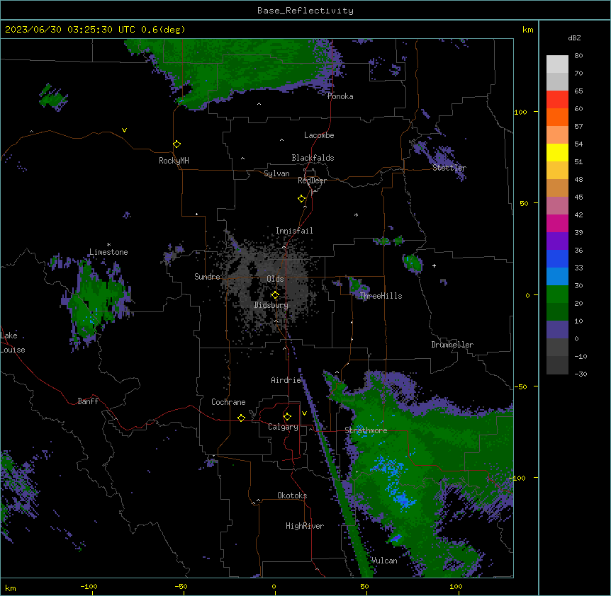Image resolution: width=611 pixels, height=596 pixels.
Task: Click the Banff label
Action: [x=88, y=401]
